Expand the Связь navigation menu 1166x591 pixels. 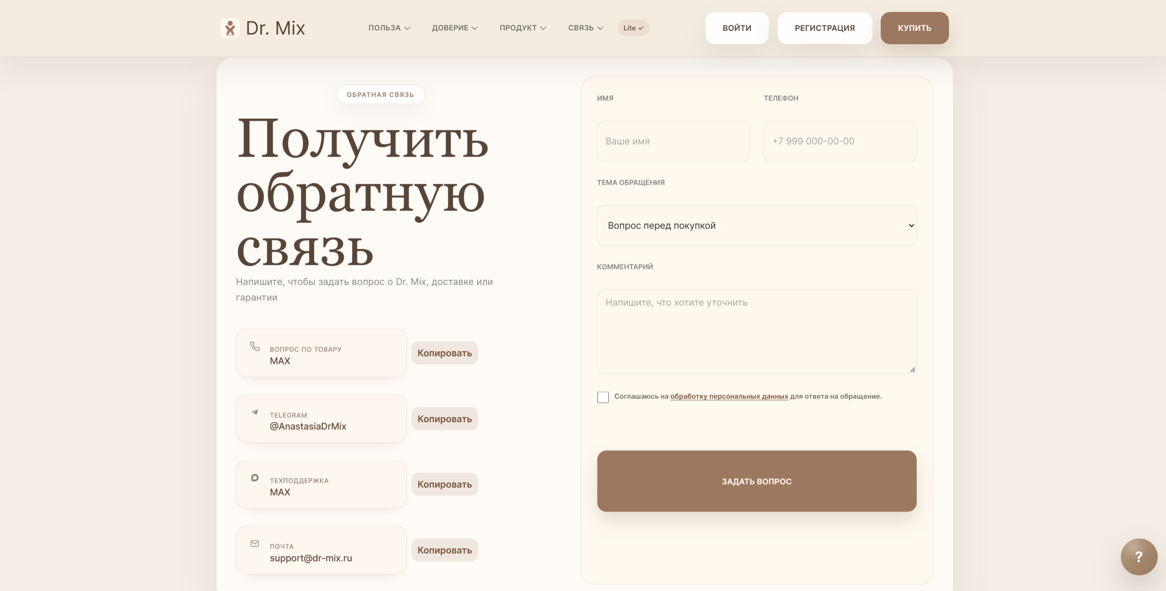(585, 28)
